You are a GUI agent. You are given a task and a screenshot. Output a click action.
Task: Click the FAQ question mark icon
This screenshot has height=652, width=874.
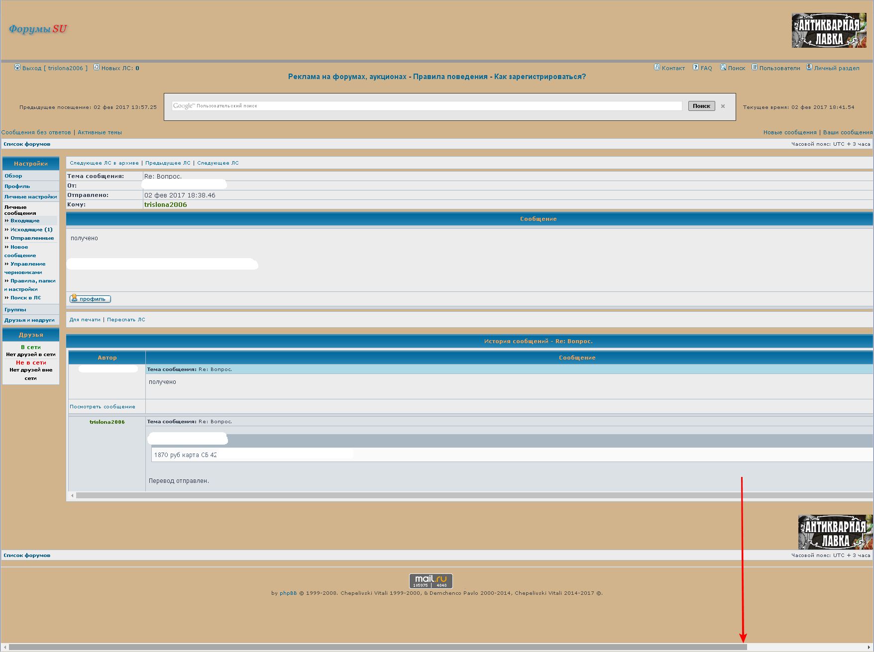696,68
